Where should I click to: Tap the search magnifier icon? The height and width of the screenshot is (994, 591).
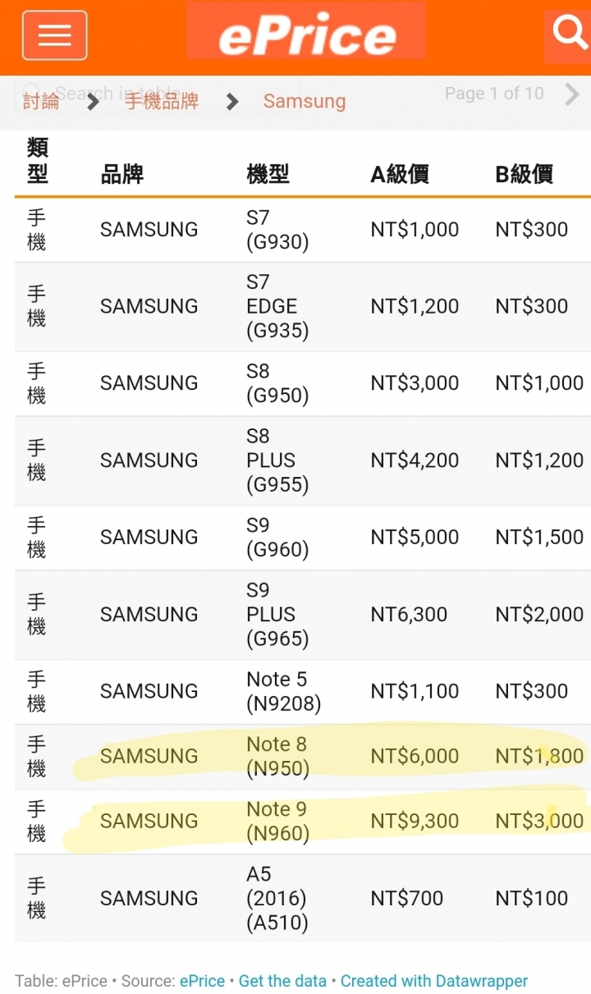(569, 34)
